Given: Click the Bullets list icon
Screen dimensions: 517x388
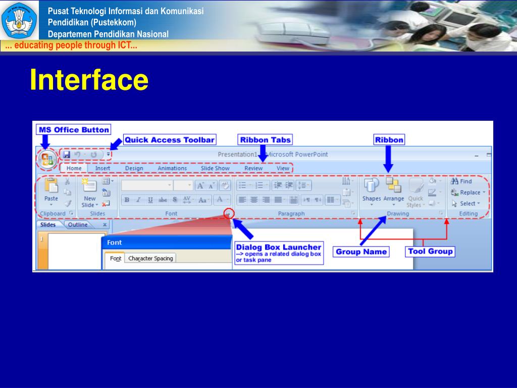Looking at the screenshot, I should (x=244, y=185).
